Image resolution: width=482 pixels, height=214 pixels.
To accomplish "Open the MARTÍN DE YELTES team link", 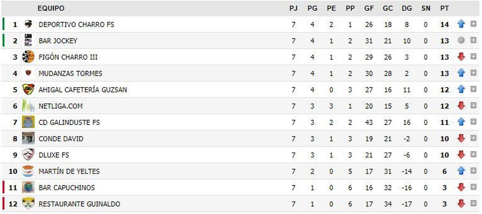I will click(x=69, y=171).
